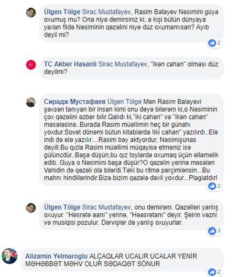Open Ülgen Tölge's avatar on first comment

[31, 12]
